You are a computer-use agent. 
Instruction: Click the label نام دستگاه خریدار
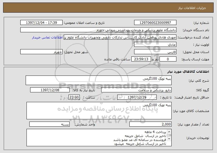pos(196,30)
